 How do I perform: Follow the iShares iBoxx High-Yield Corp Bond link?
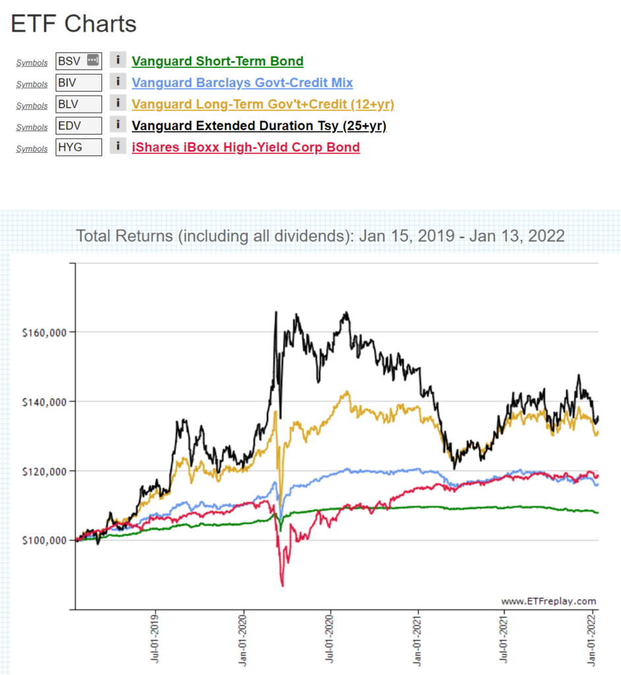tap(245, 147)
